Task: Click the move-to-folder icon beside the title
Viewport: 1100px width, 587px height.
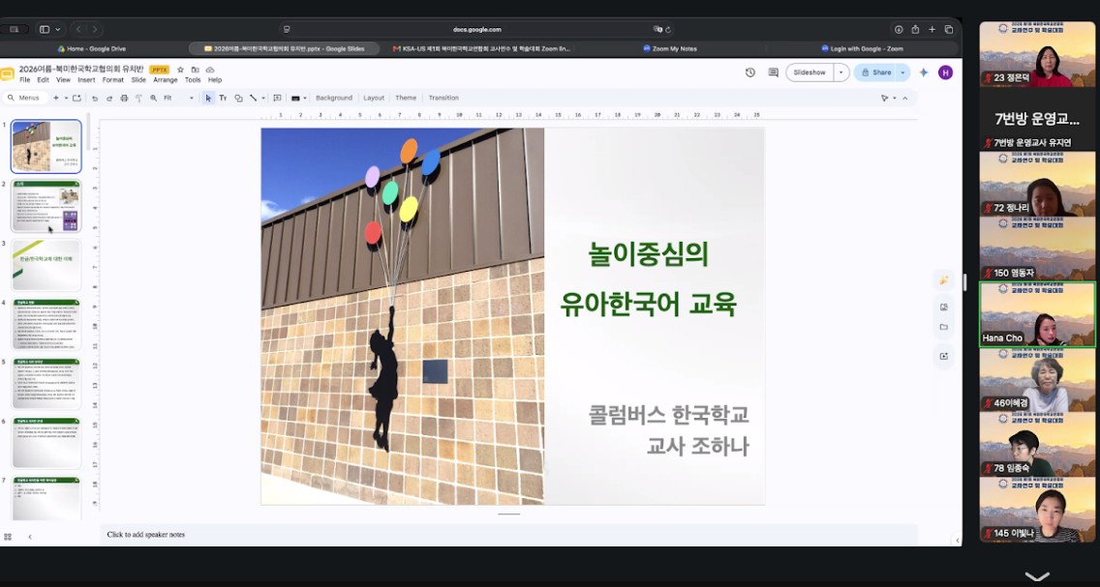Action: pyautogui.click(x=195, y=70)
